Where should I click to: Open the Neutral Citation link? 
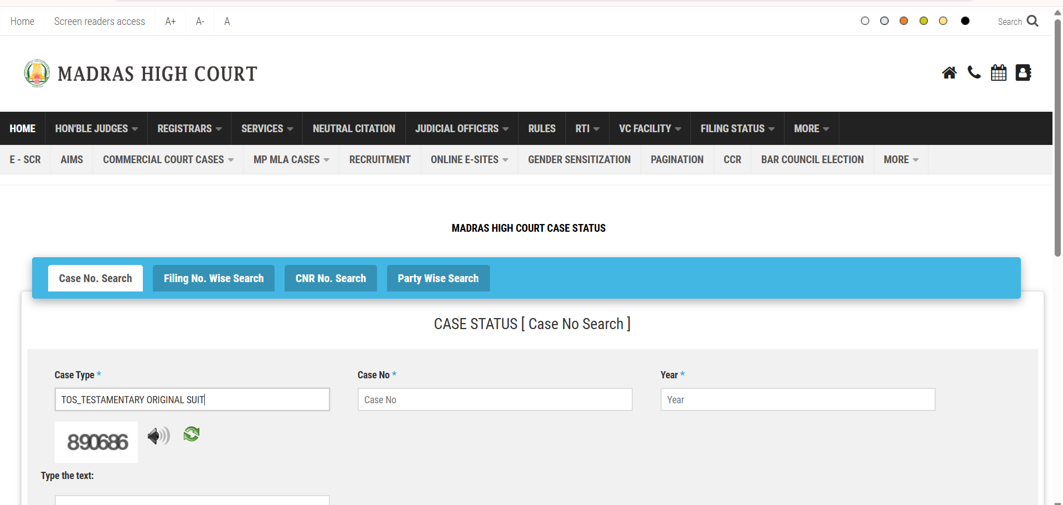click(354, 128)
